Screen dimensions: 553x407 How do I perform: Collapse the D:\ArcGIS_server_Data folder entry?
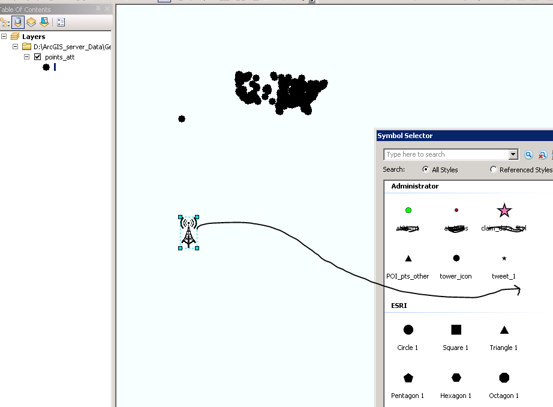tap(16, 47)
